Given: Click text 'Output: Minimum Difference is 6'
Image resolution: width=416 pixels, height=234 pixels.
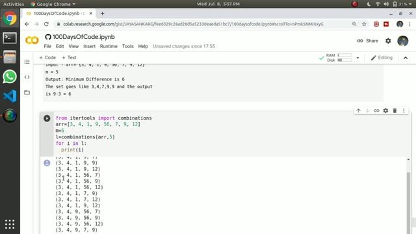Looking at the screenshot, I should pos(85,79).
